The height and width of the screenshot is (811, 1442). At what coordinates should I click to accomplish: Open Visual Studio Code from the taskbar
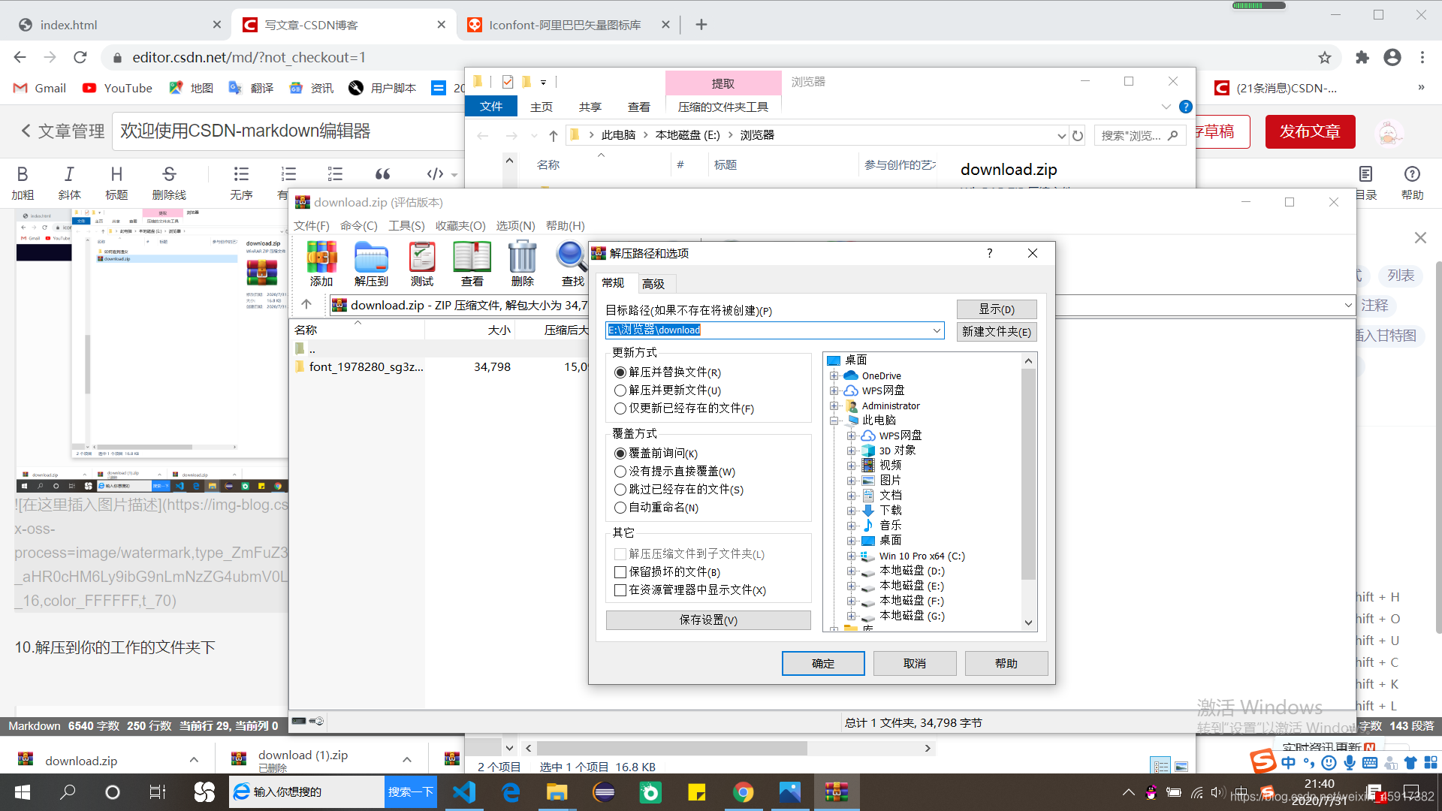[464, 792]
